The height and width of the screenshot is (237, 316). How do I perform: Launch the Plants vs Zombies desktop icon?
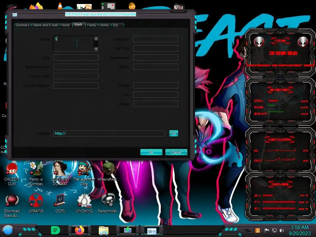[36, 174]
